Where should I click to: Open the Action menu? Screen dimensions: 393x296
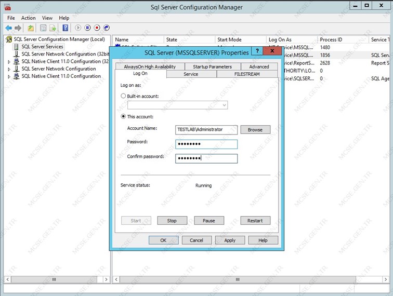28,18
